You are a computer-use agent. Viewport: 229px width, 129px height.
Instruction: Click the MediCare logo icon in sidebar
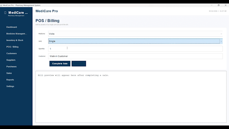(x=5, y=13)
